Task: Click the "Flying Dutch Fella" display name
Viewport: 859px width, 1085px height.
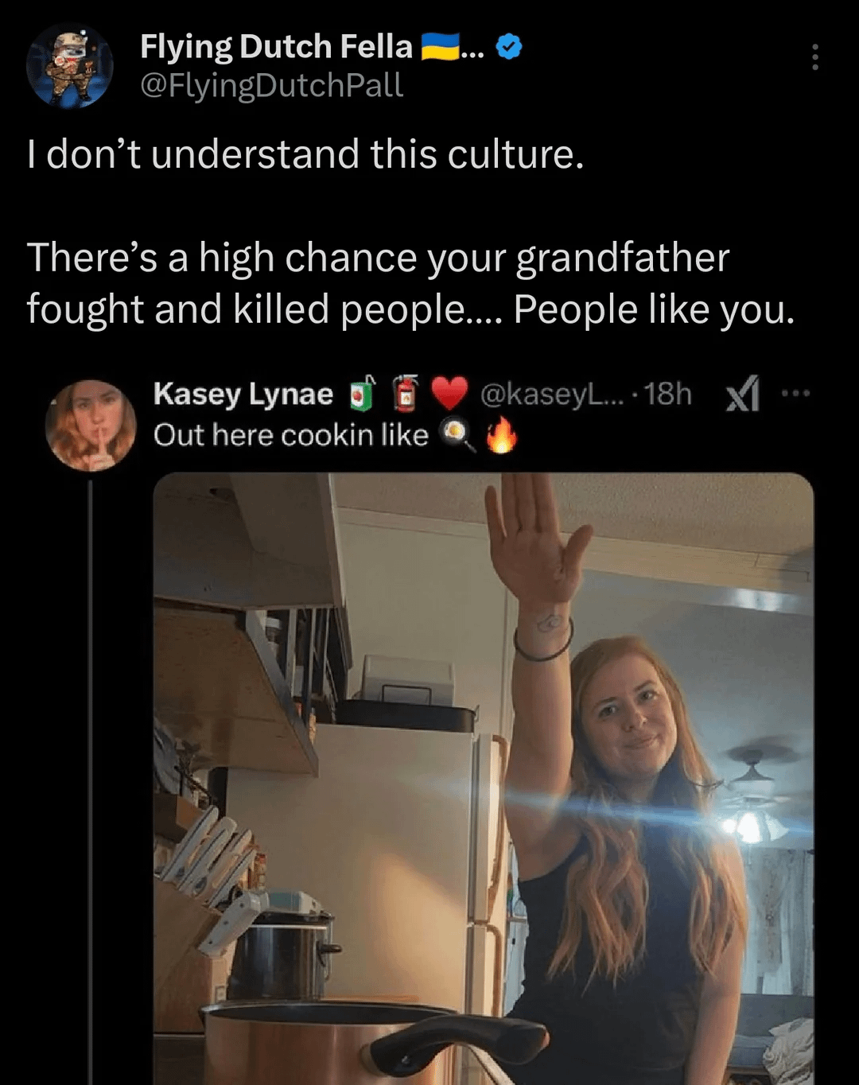Action: [276, 47]
